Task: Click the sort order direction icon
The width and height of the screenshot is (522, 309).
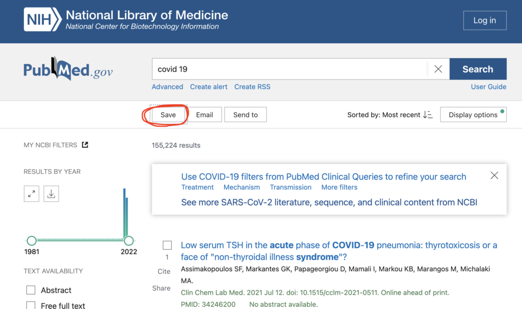Action: pos(428,115)
